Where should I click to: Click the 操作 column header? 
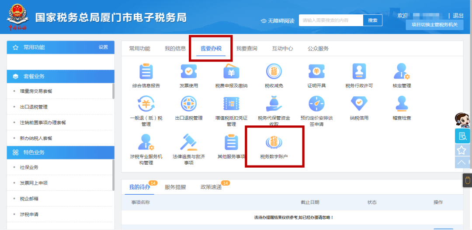click(x=438, y=202)
